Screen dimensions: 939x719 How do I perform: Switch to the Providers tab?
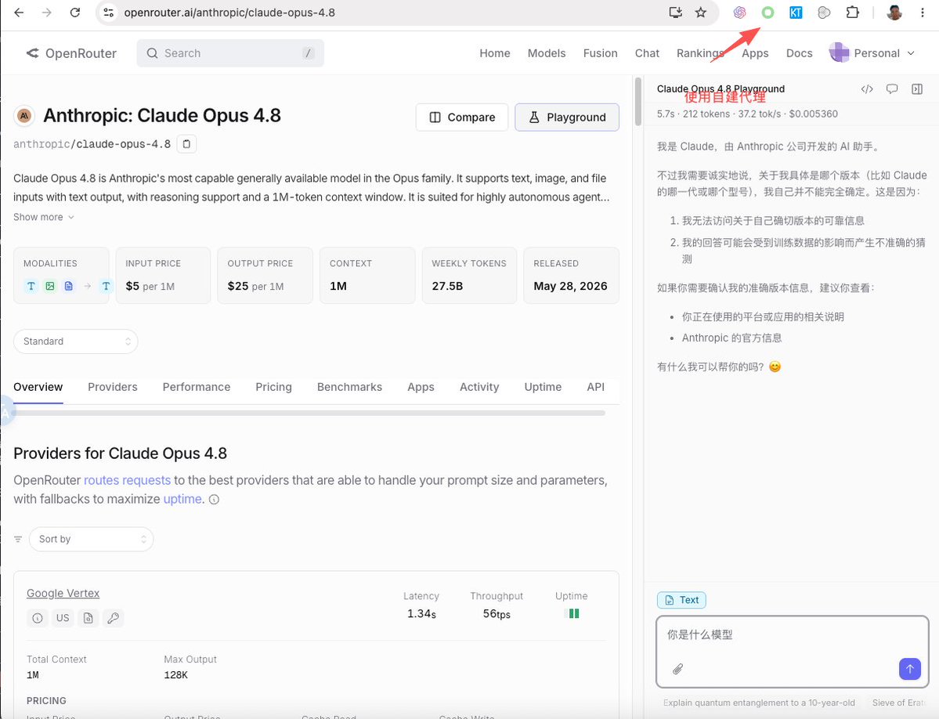point(113,387)
